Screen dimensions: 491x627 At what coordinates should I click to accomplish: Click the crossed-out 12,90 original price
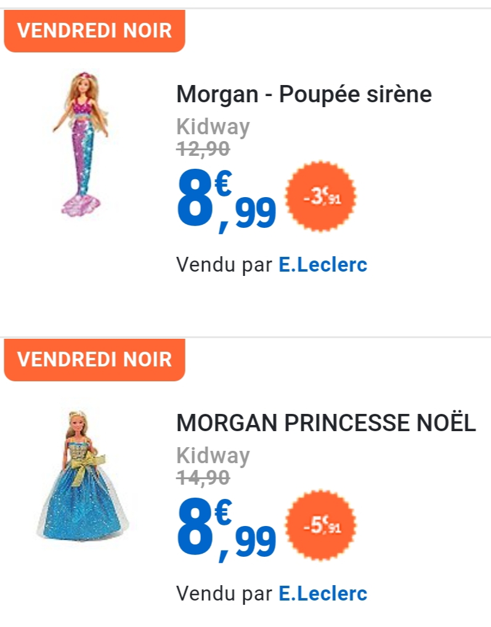click(203, 148)
